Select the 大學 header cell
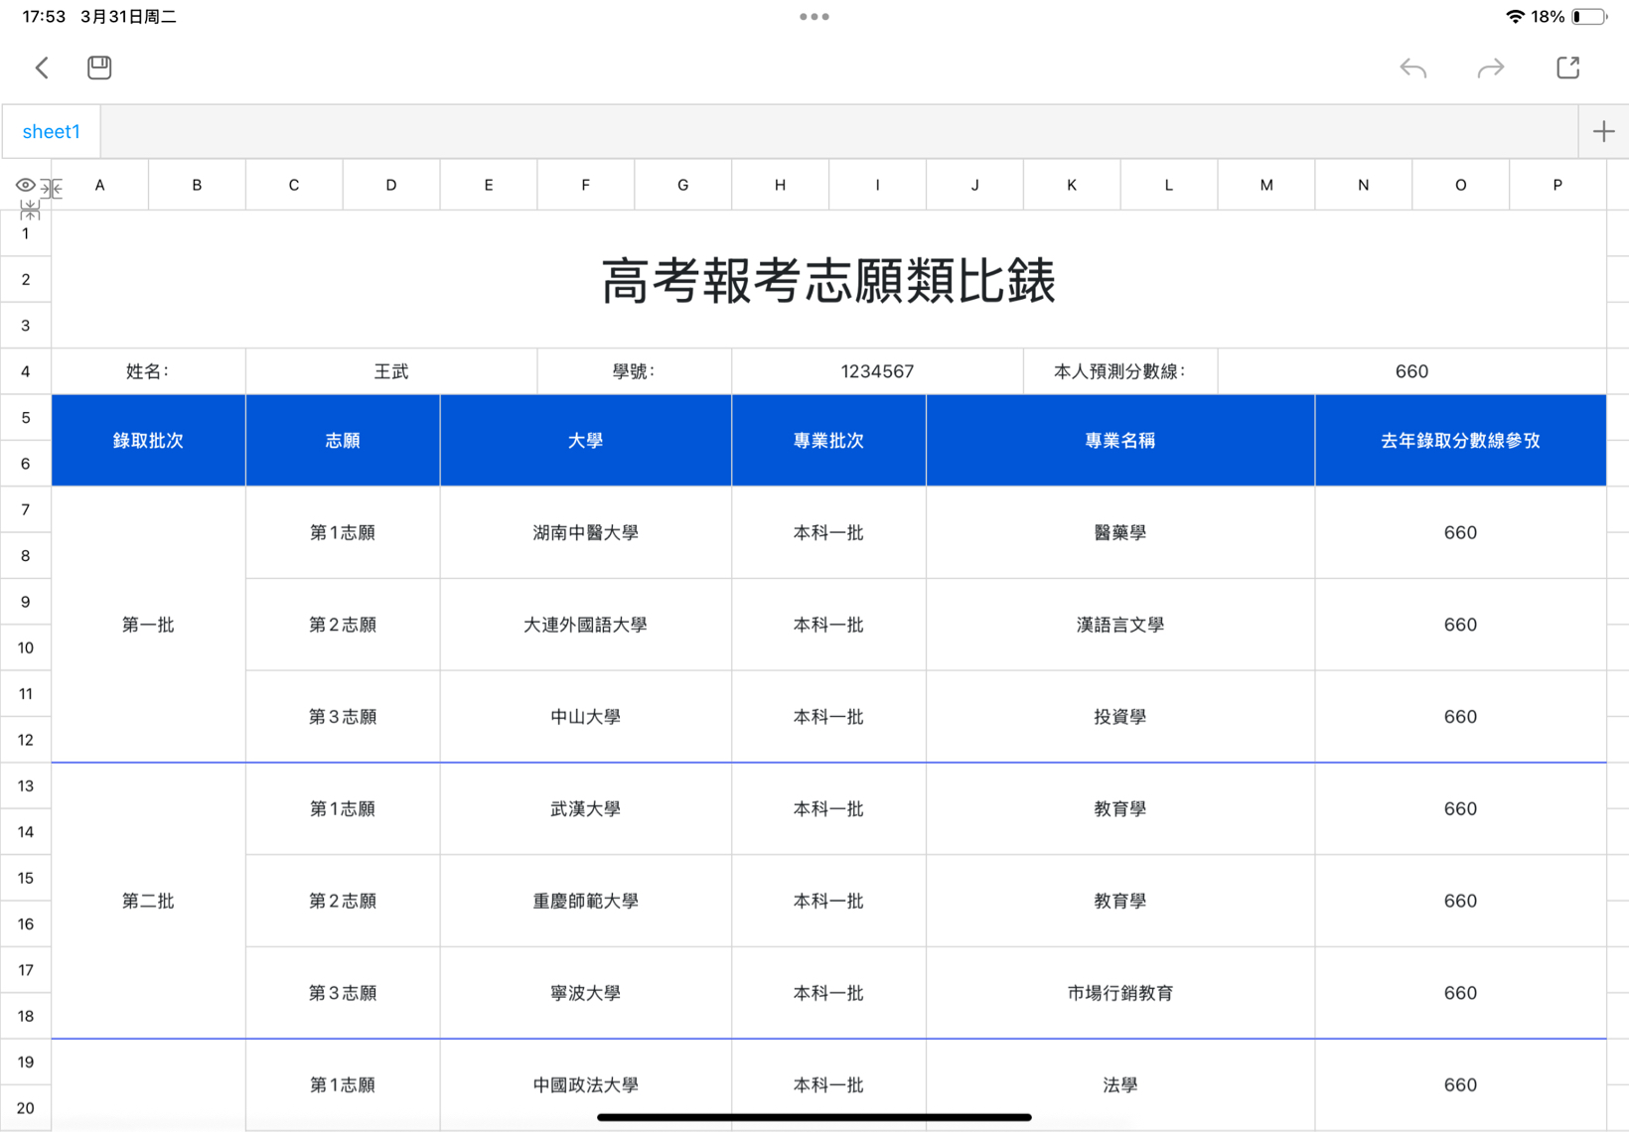 tap(585, 441)
